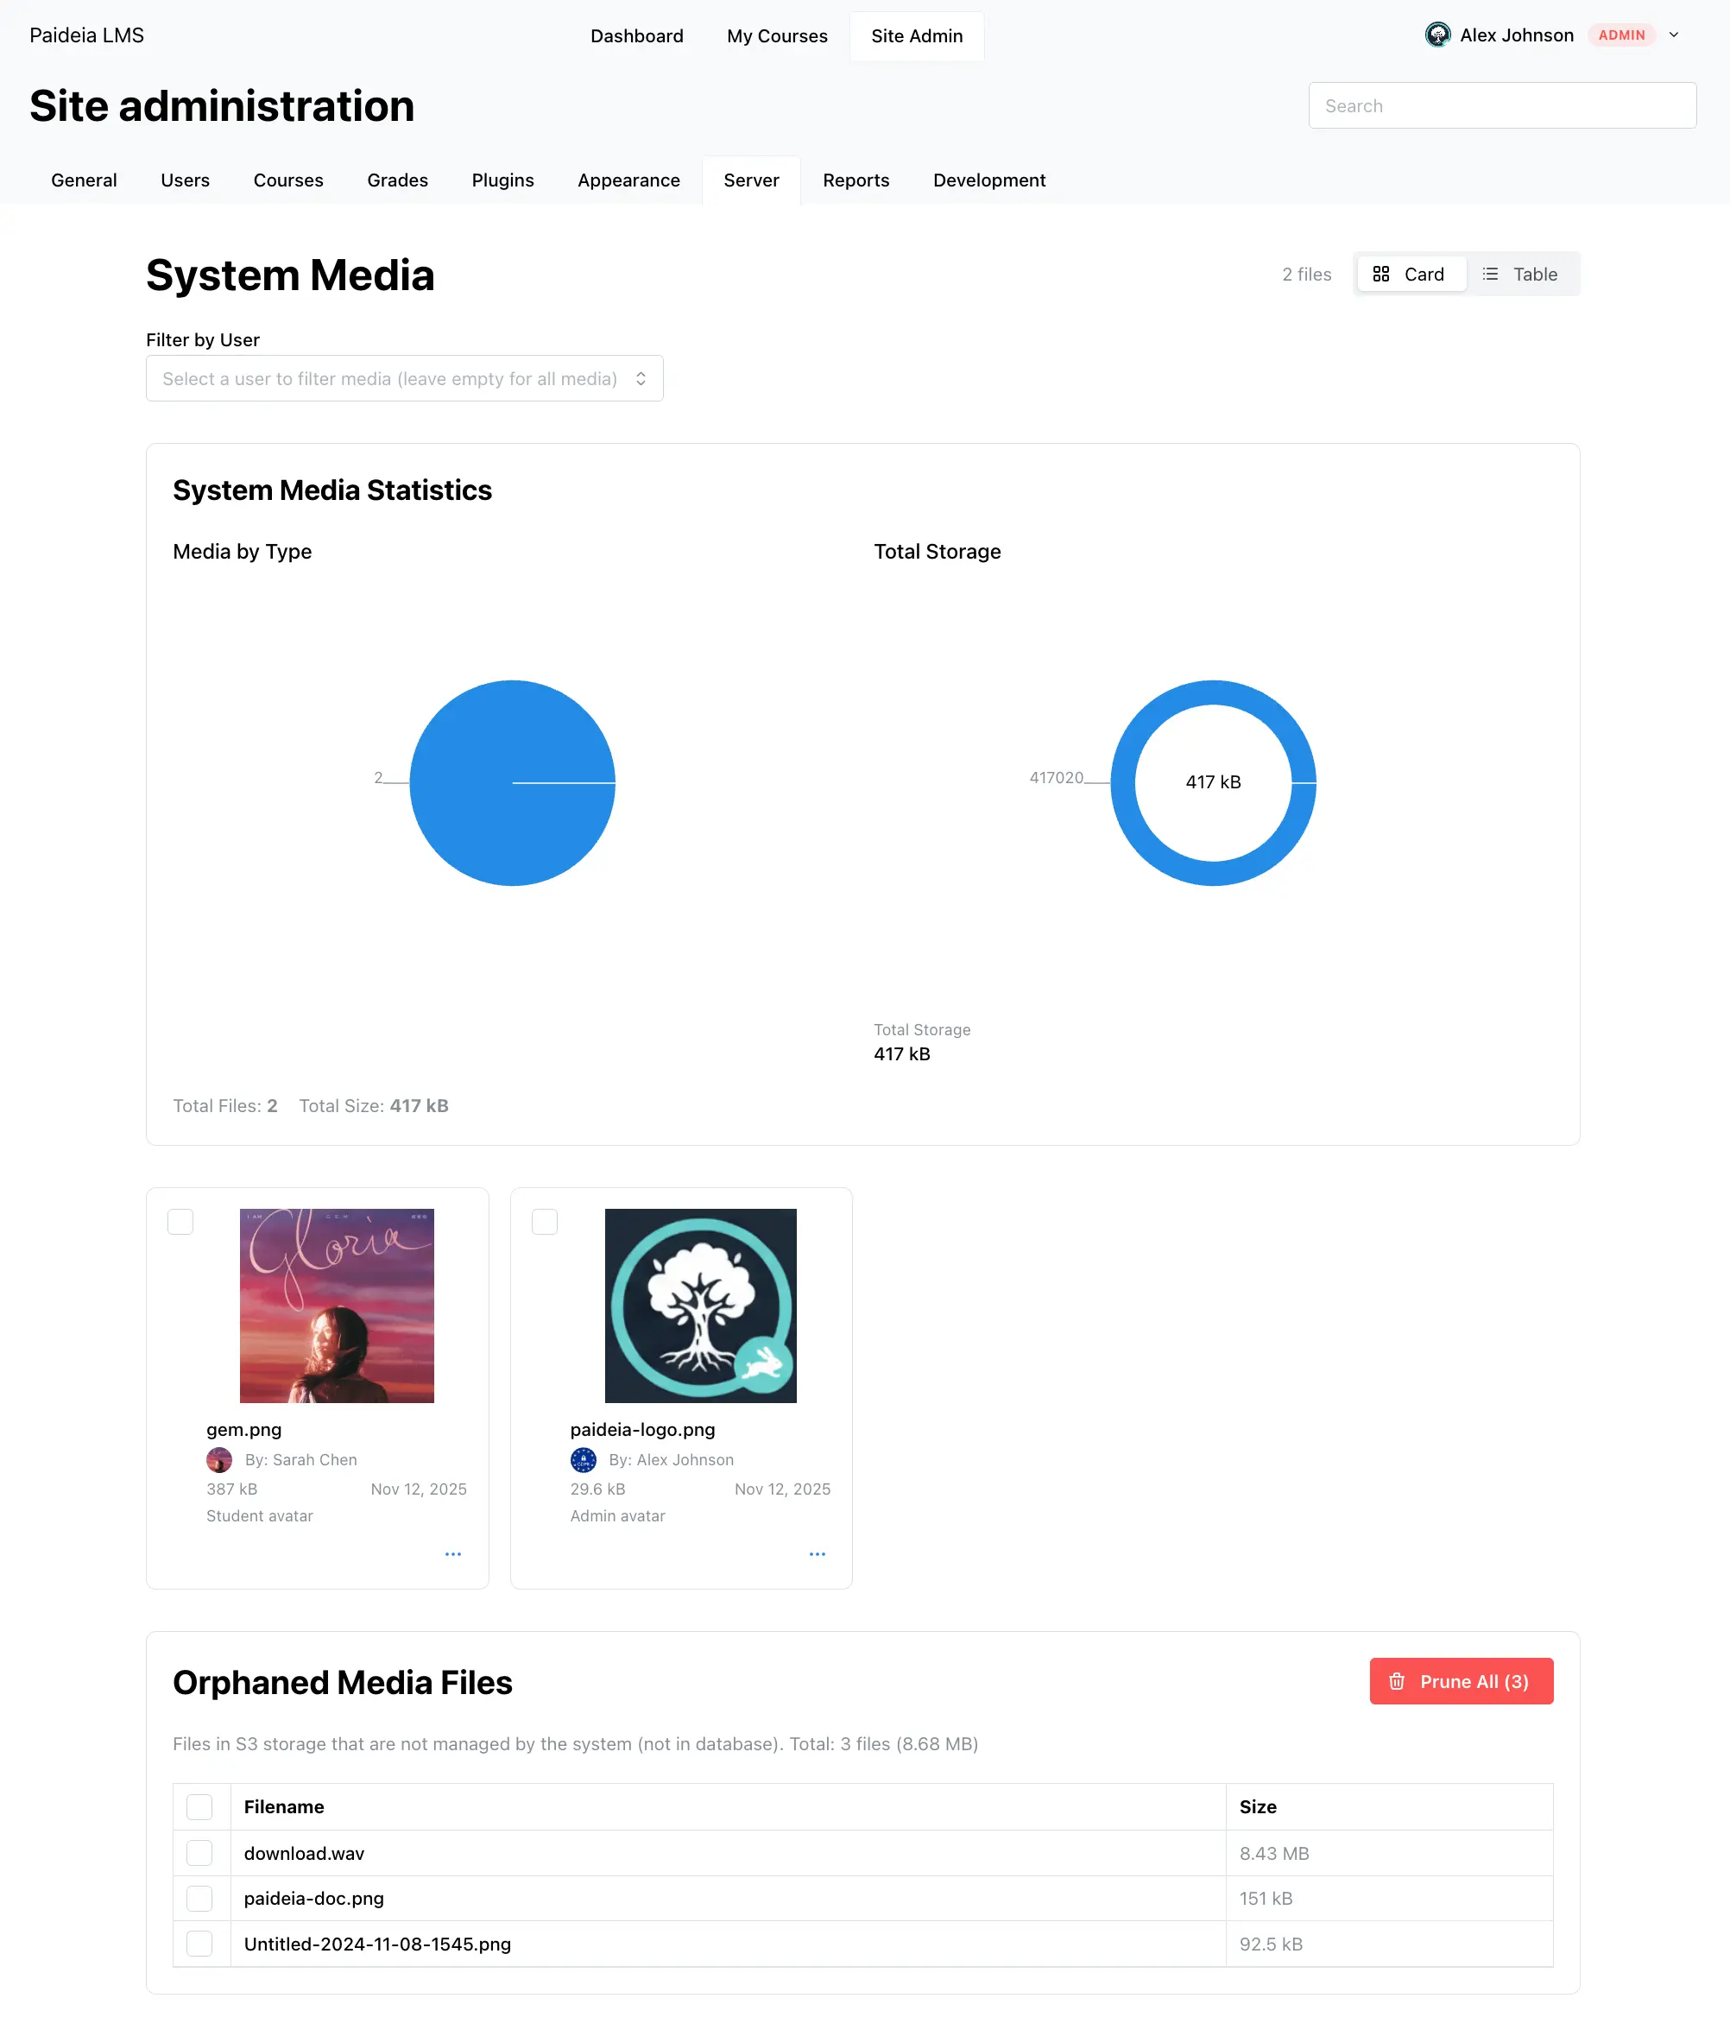1730x2036 pixels.
Task: Expand the account menu via the header chevron
Action: point(1675,35)
